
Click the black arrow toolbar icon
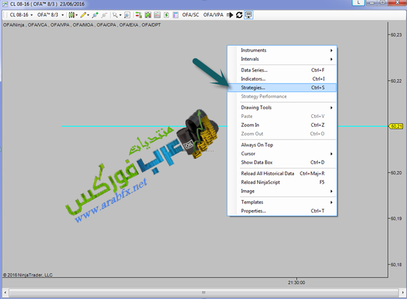pyautogui.click(x=230, y=15)
